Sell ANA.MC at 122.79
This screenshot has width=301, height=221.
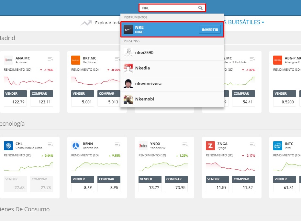[15, 98]
